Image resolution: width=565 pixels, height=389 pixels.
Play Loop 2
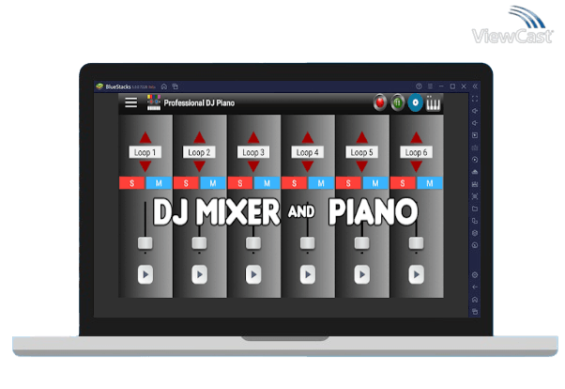coord(199,274)
